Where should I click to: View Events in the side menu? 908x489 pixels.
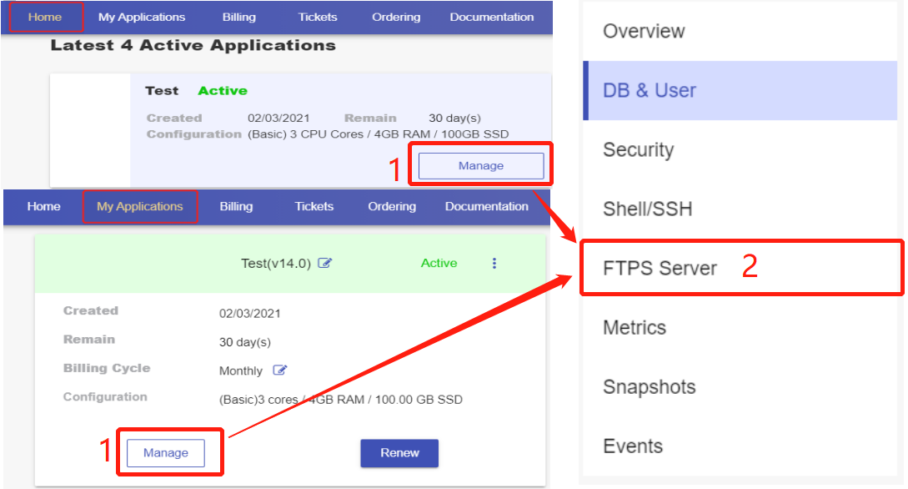(x=632, y=446)
